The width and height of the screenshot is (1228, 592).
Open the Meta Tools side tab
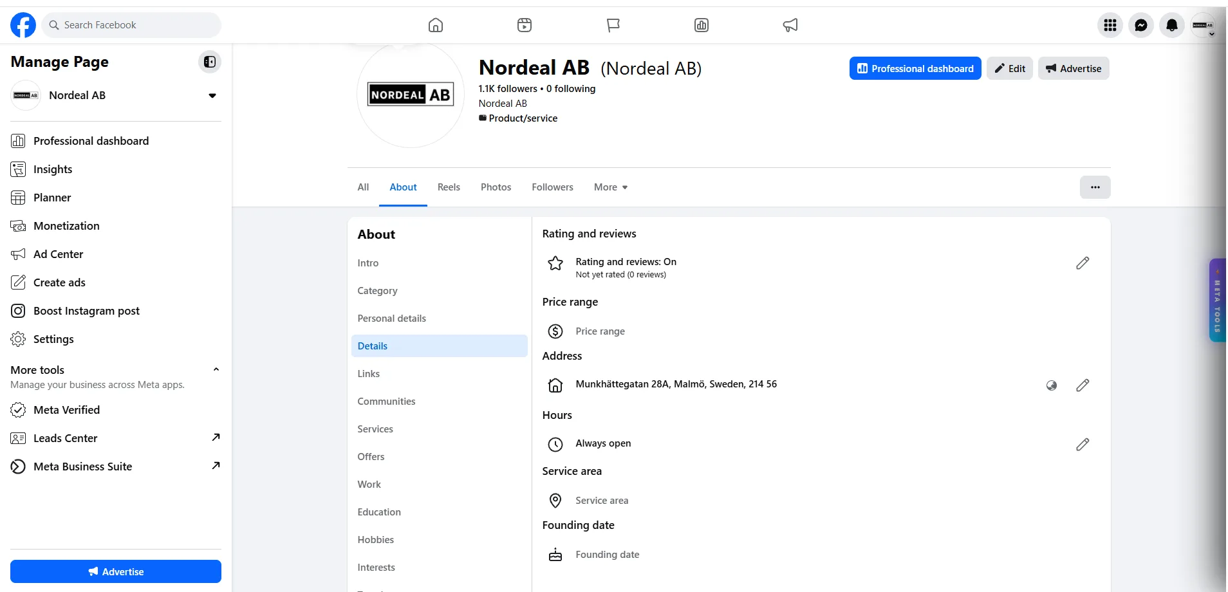click(1217, 300)
